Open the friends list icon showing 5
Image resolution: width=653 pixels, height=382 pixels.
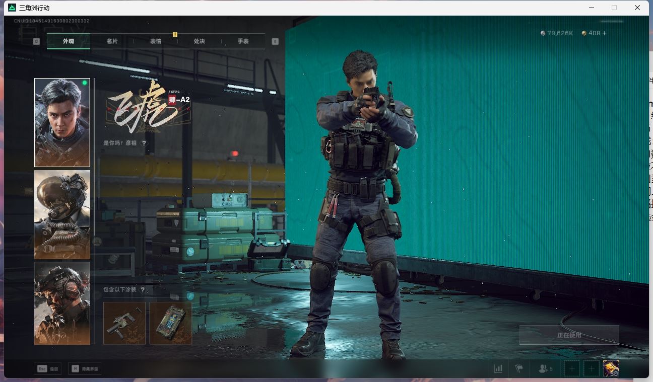click(x=545, y=369)
